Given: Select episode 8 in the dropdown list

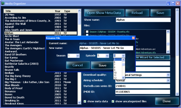Looking at the screenshot, I should 117,67.
